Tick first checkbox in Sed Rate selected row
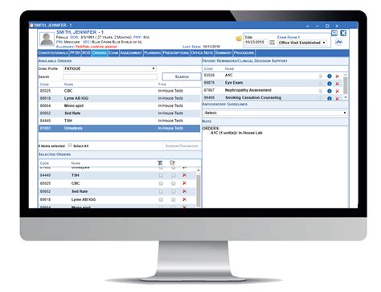Viewport: 381px width, 292px height. tap(161, 191)
